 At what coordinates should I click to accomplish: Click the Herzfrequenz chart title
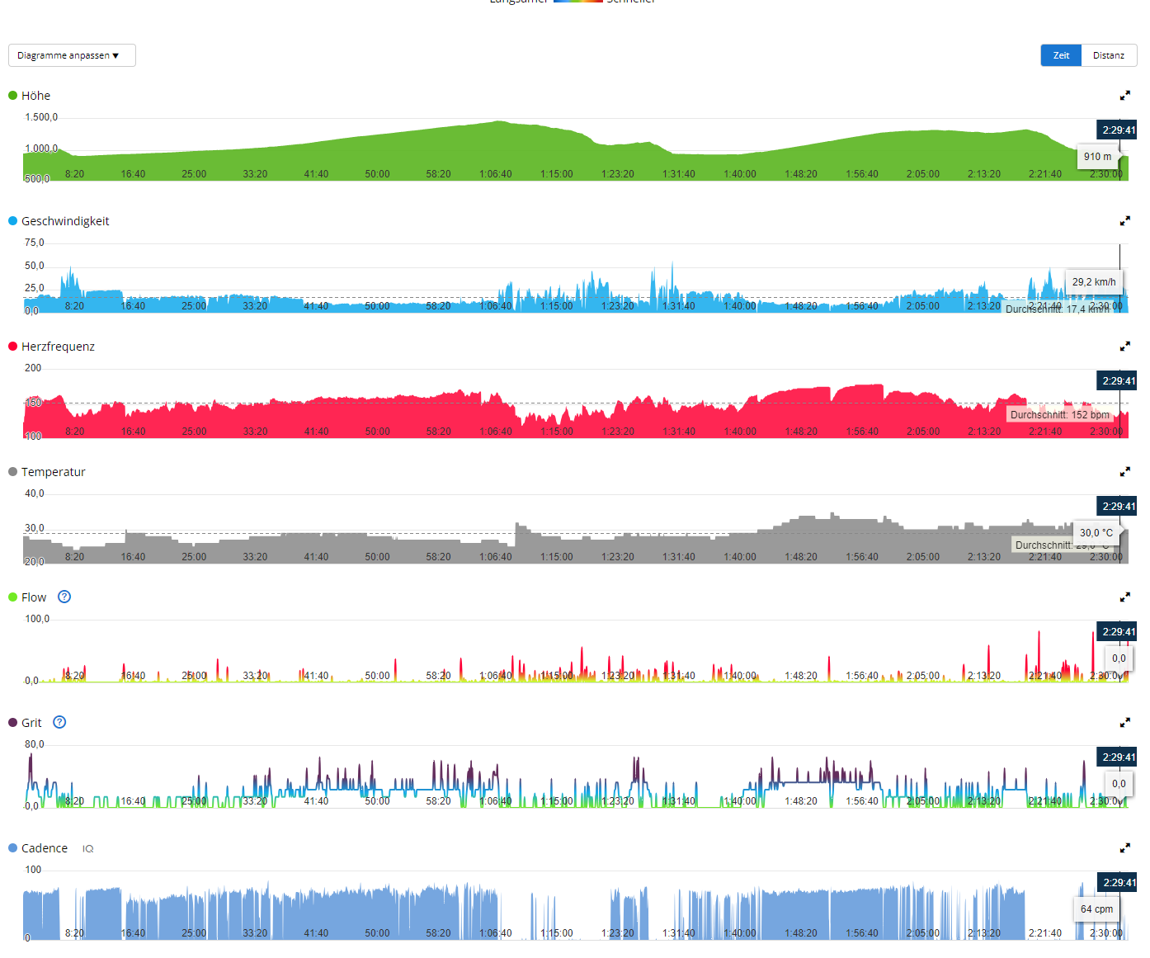coord(58,347)
